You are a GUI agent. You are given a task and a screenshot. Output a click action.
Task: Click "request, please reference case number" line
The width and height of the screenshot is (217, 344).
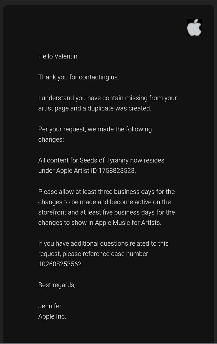tap(93, 254)
